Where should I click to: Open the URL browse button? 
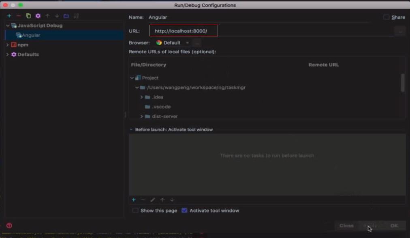(x=400, y=31)
